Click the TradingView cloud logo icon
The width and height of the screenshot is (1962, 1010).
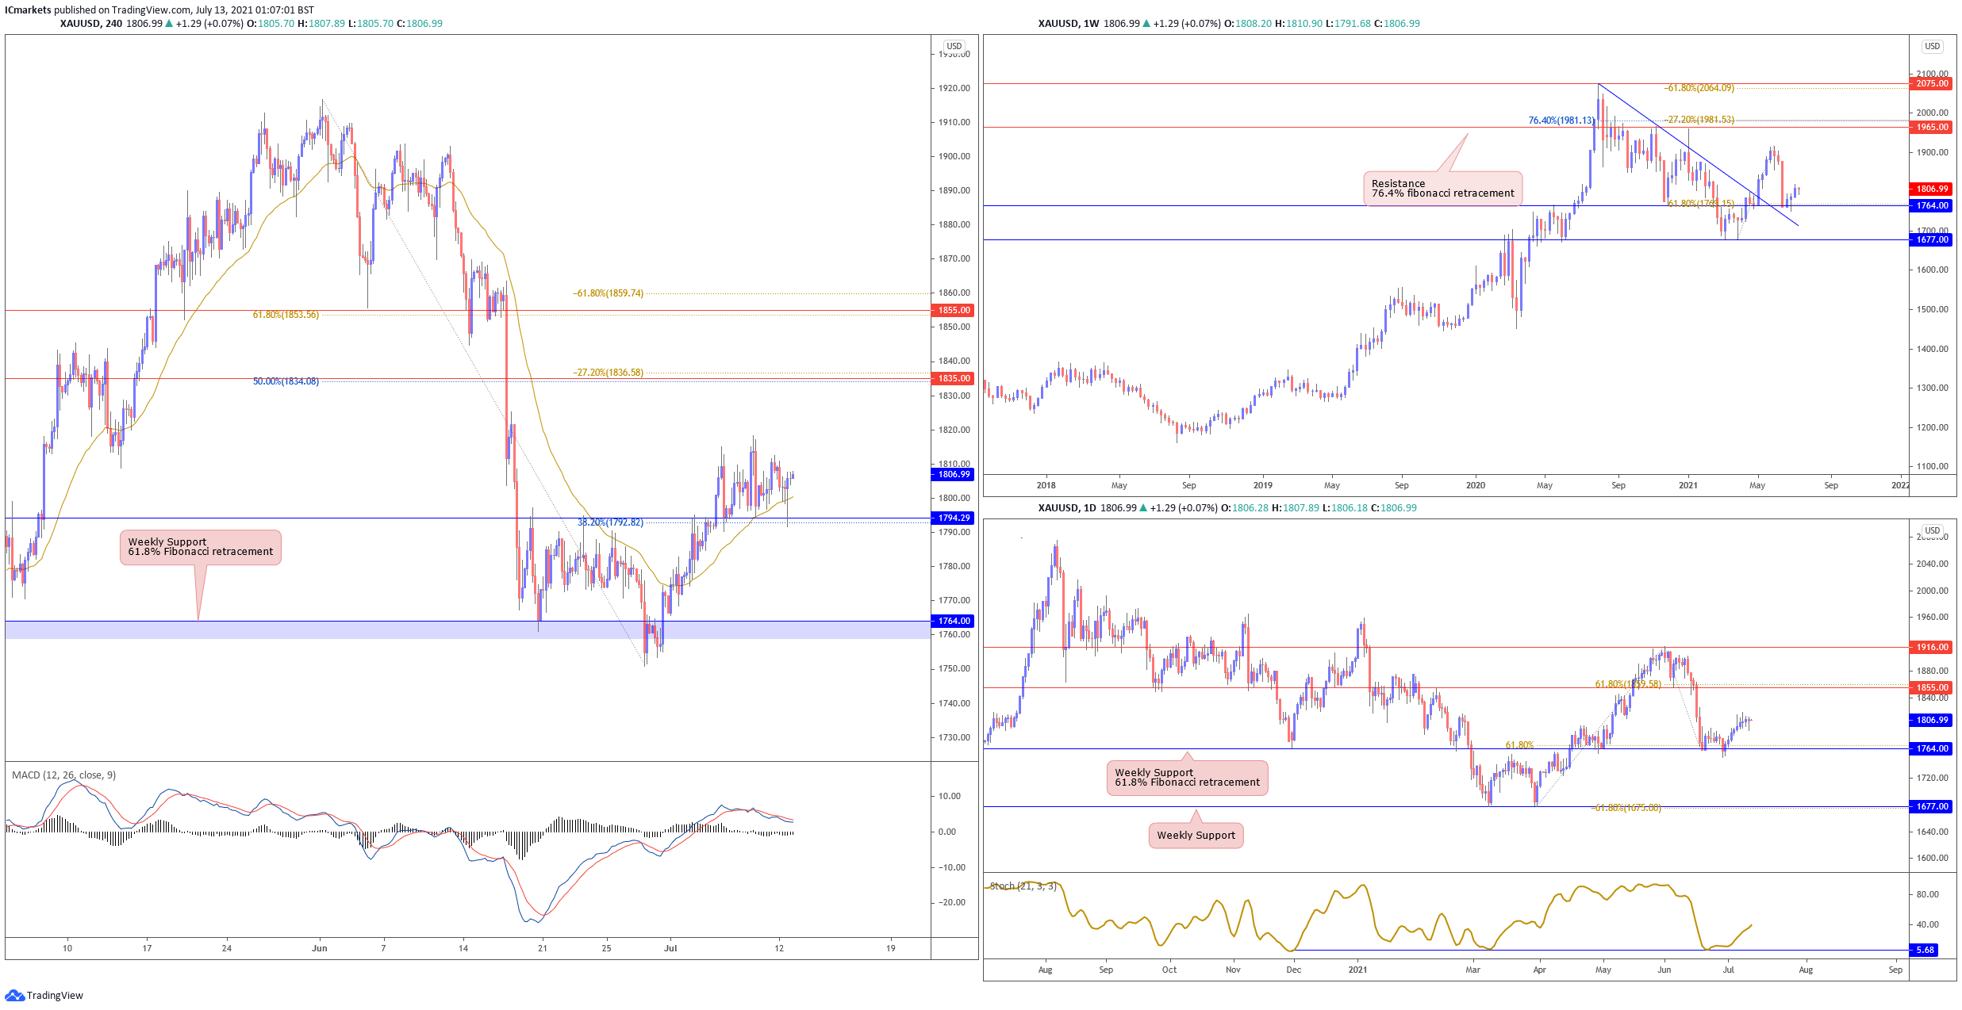pyautogui.click(x=14, y=995)
